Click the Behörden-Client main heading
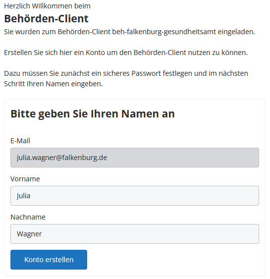Screen dimensions: 270x279 point(46,18)
